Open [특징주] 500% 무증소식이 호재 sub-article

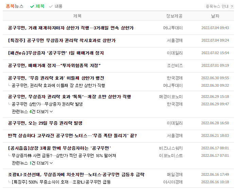[x=61, y=182]
